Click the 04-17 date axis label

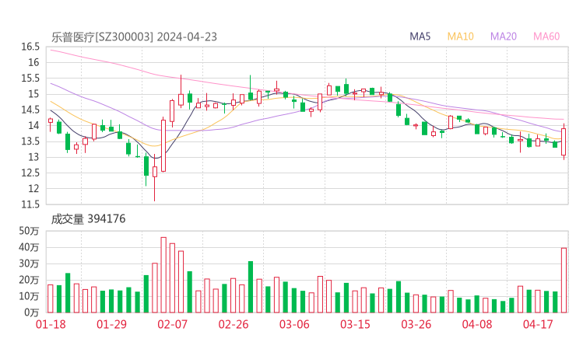click(x=538, y=324)
